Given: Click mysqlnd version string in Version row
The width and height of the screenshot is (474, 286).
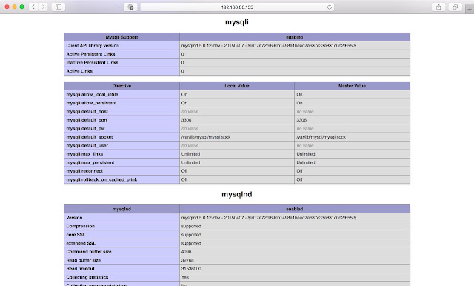Looking at the screenshot, I should (x=269, y=217).
